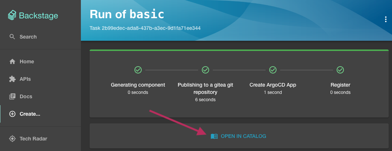Click the OPEN IN CATALOG link

pos(243,136)
